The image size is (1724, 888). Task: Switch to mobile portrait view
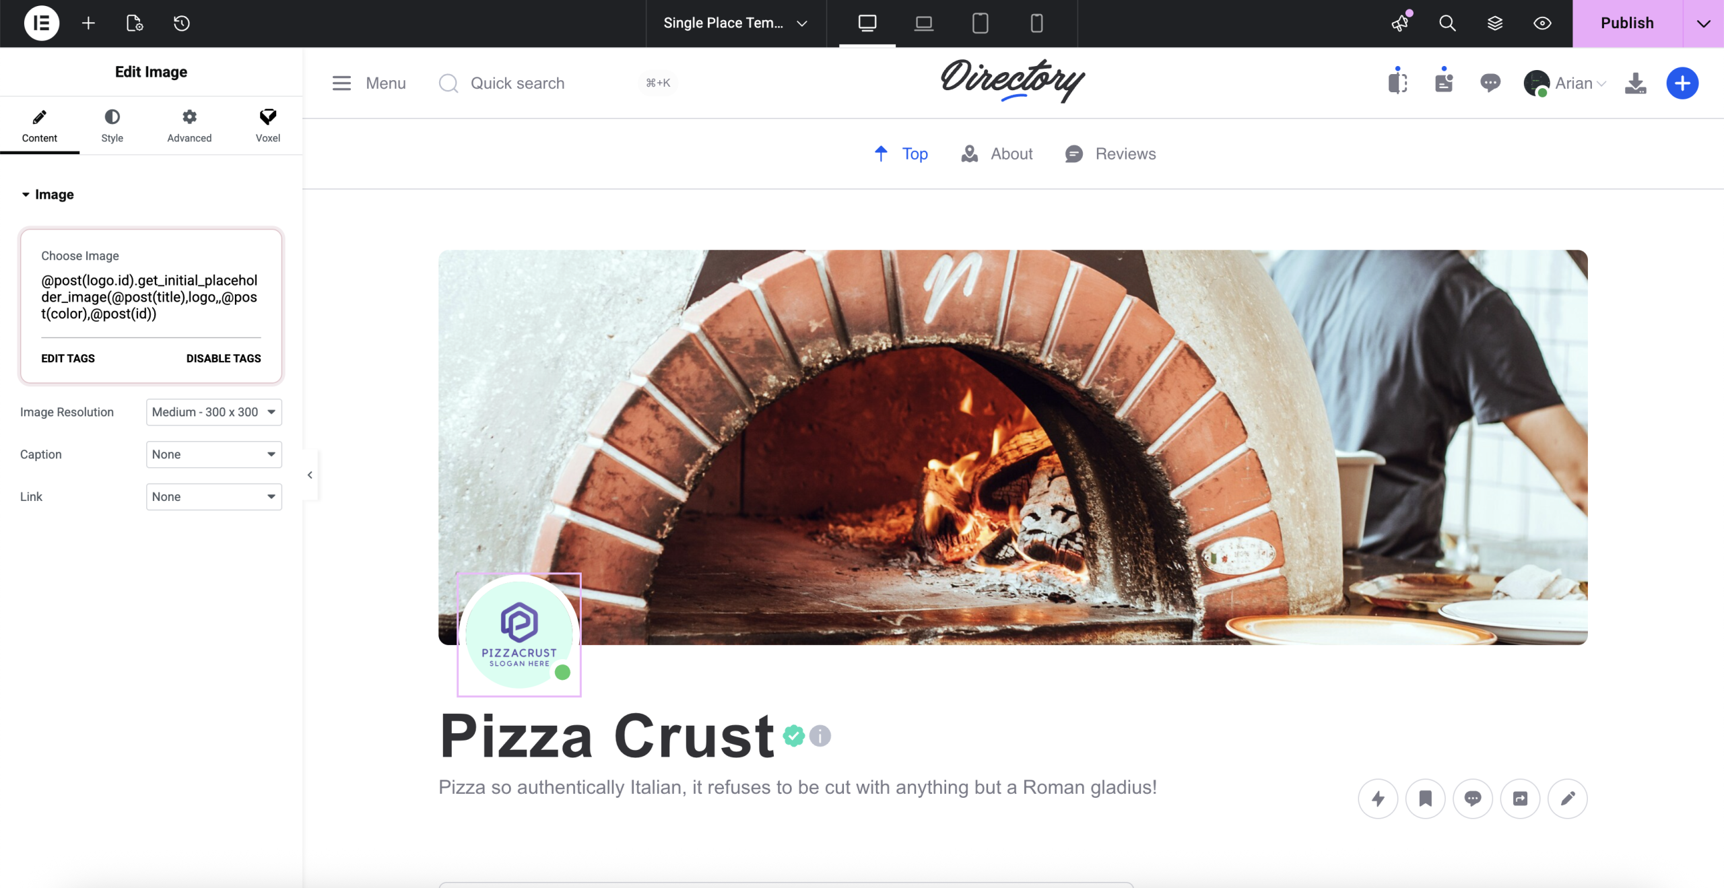pos(1036,23)
